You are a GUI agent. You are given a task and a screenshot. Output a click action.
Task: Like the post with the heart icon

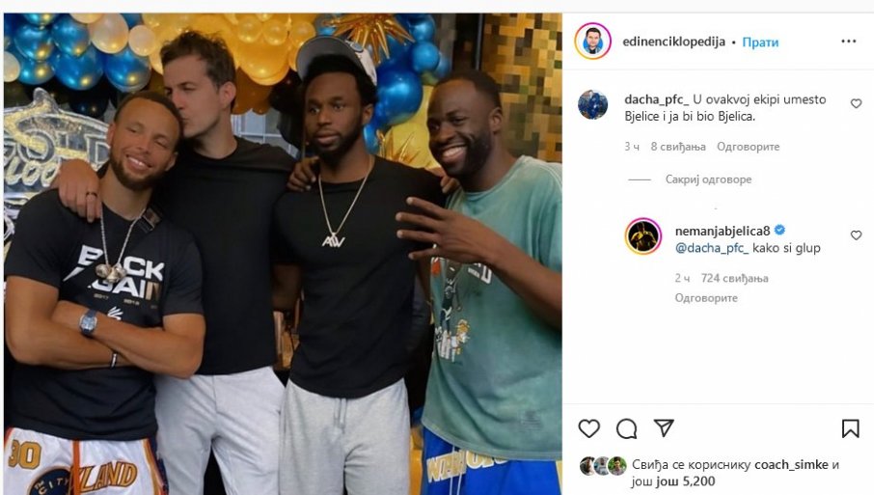[x=588, y=428]
